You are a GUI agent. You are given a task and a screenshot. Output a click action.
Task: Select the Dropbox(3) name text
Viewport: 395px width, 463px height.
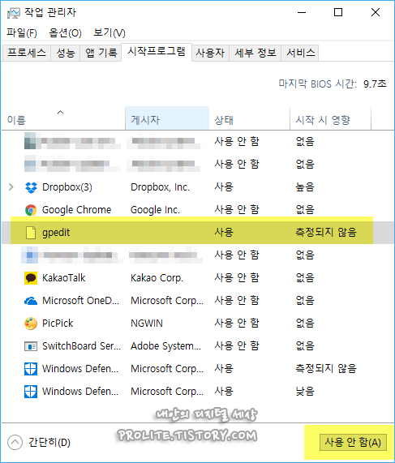(x=67, y=187)
